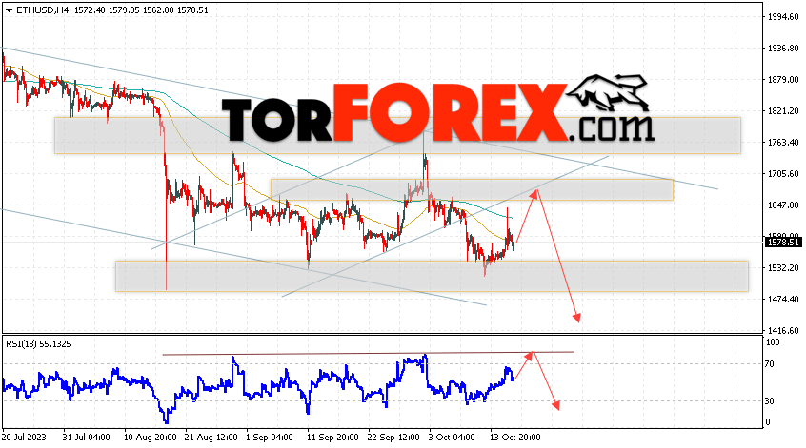Screen dimensions: 806x448
Task: Click the 11 Sep 20:00 date label
Action: [332, 438]
